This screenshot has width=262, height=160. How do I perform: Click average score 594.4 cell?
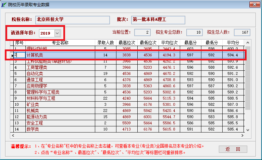coord(233,55)
